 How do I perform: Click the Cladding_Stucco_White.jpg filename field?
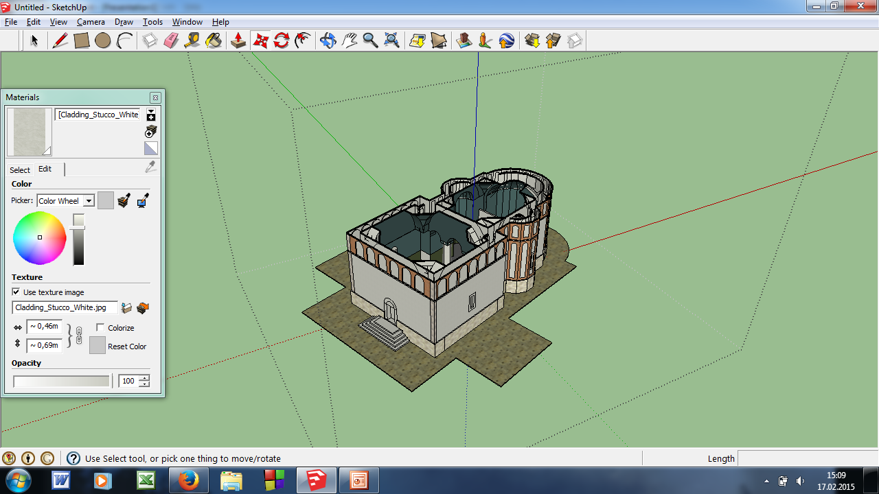pyautogui.click(x=65, y=308)
